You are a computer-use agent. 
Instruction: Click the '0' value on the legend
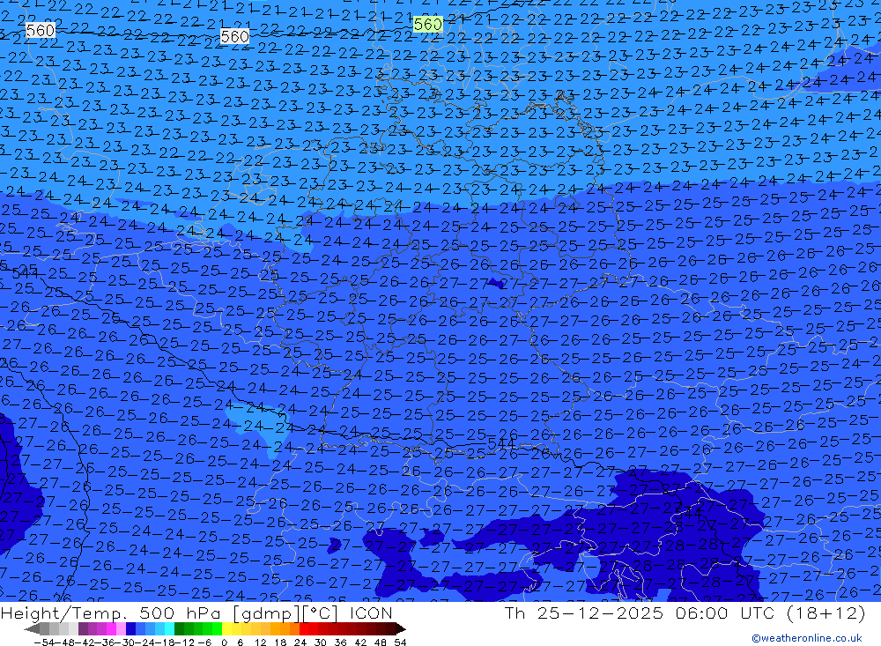coord(224,642)
